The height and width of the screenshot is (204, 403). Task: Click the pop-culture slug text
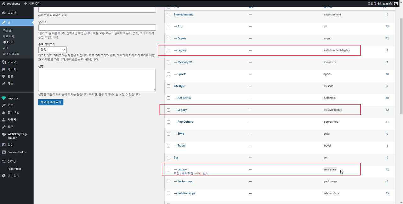pyautogui.click(x=331, y=122)
